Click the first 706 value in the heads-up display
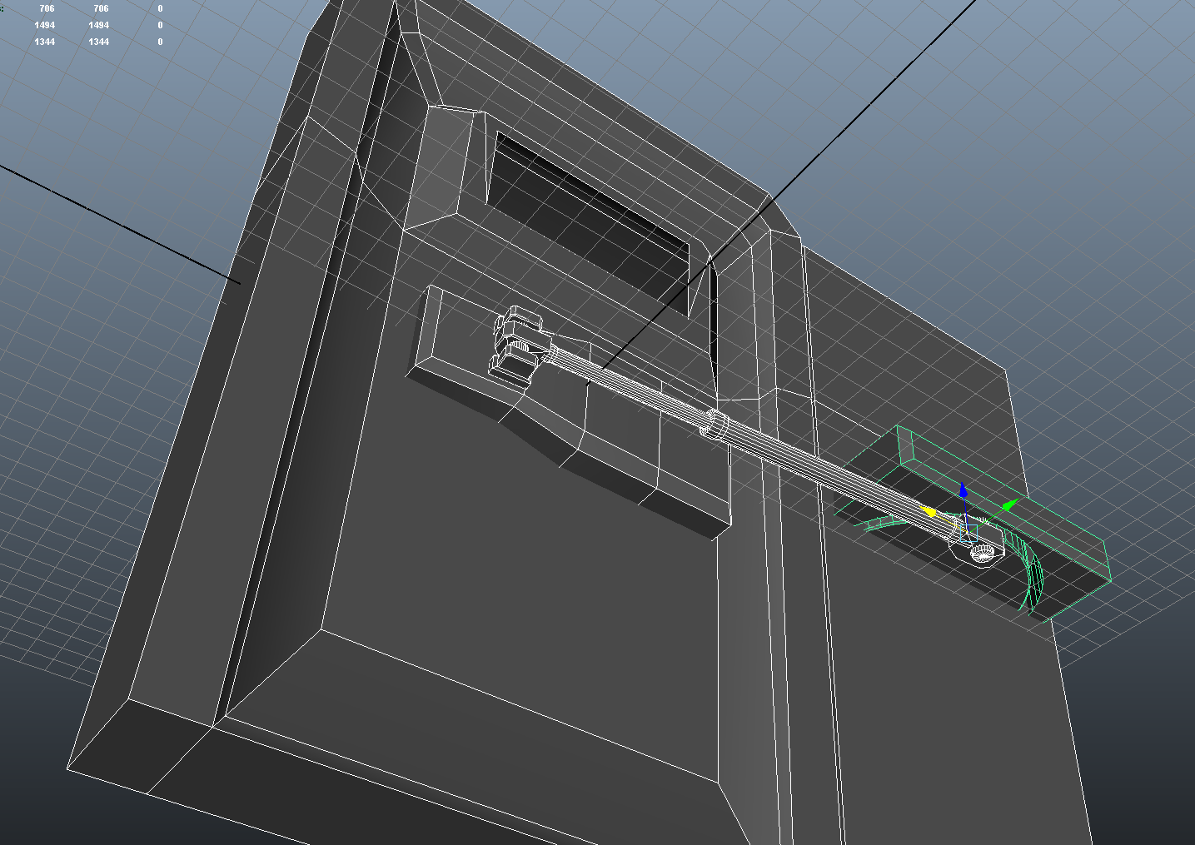 coord(47,8)
